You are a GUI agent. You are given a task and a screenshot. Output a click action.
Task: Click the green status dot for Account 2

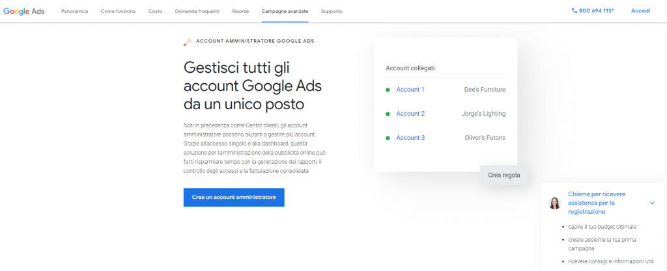pos(388,114)
